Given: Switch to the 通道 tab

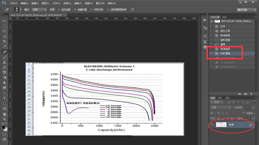Looking at the screenshot, I should point(227,98).
